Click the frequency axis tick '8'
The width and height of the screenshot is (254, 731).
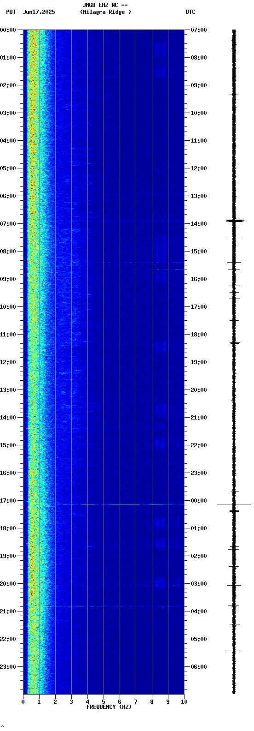click(152, 702)
